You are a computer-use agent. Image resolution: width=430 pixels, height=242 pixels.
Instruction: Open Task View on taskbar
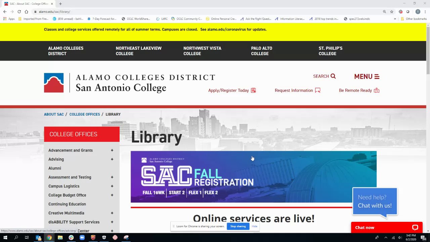(27, 238)
